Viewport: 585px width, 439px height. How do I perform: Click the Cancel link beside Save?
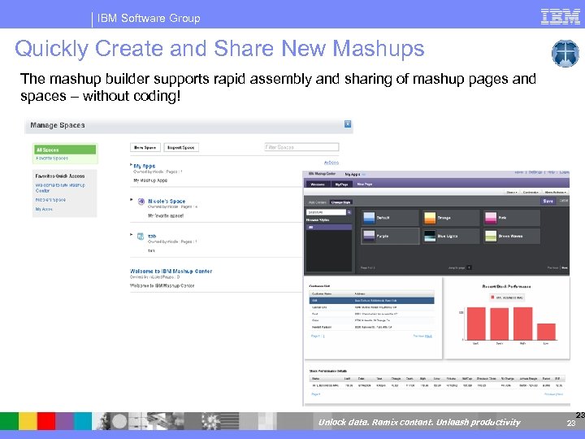point(564,201)
